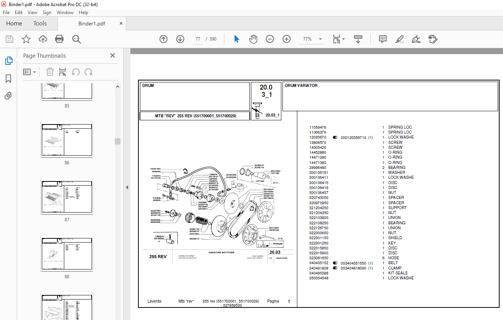Screen dimensions: 503x320
Task: Click the KIT SEALS description
Action: pos(398,273)
